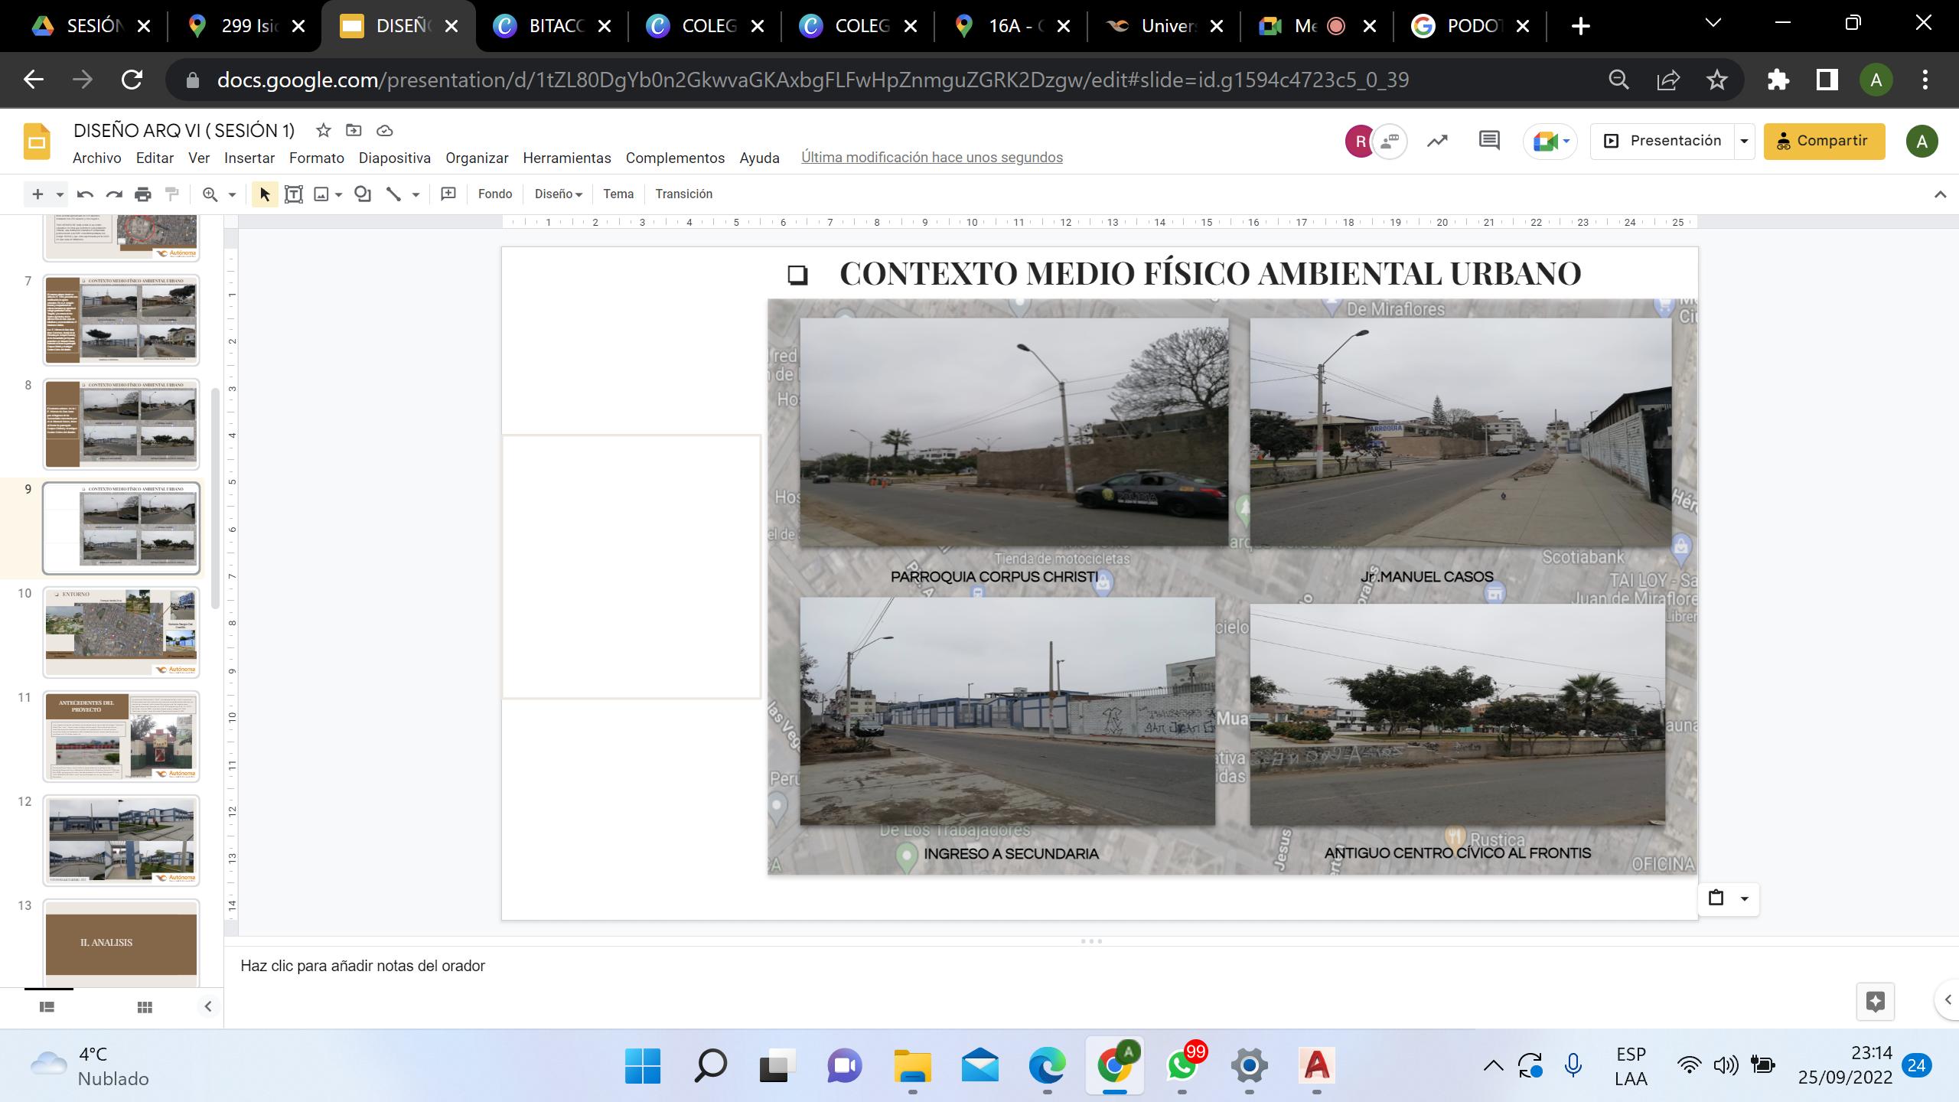Open Presentación options dropdown arrow

(x=1744, y=141)
